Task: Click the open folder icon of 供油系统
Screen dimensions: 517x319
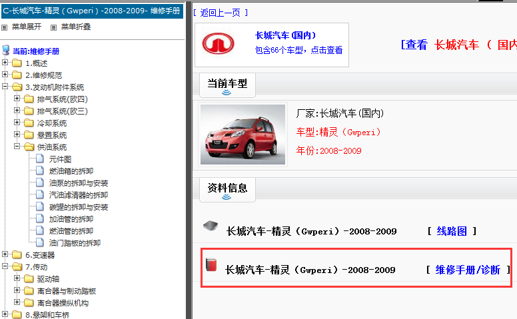Action: (x=29, y=147)
